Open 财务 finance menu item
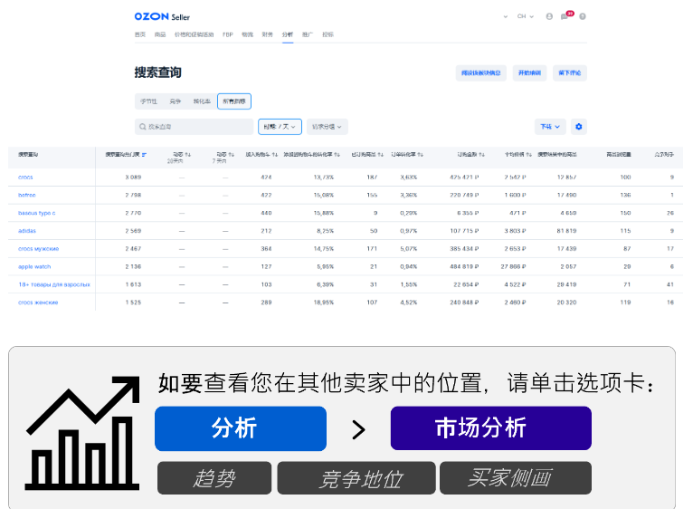The image size is (693, 509). point(268,34)
